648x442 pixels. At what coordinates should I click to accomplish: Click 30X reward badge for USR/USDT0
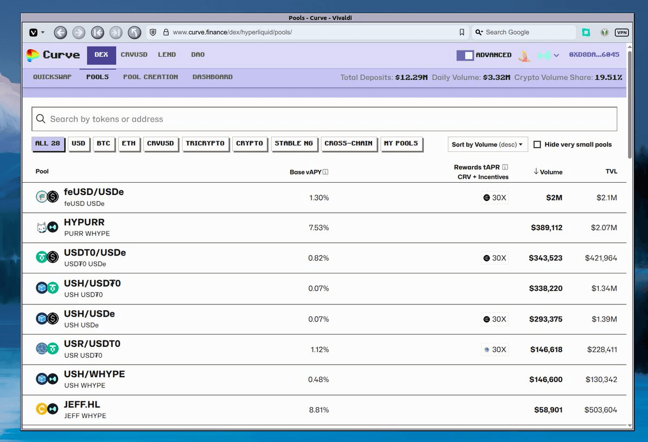click(x=495, y=350)
